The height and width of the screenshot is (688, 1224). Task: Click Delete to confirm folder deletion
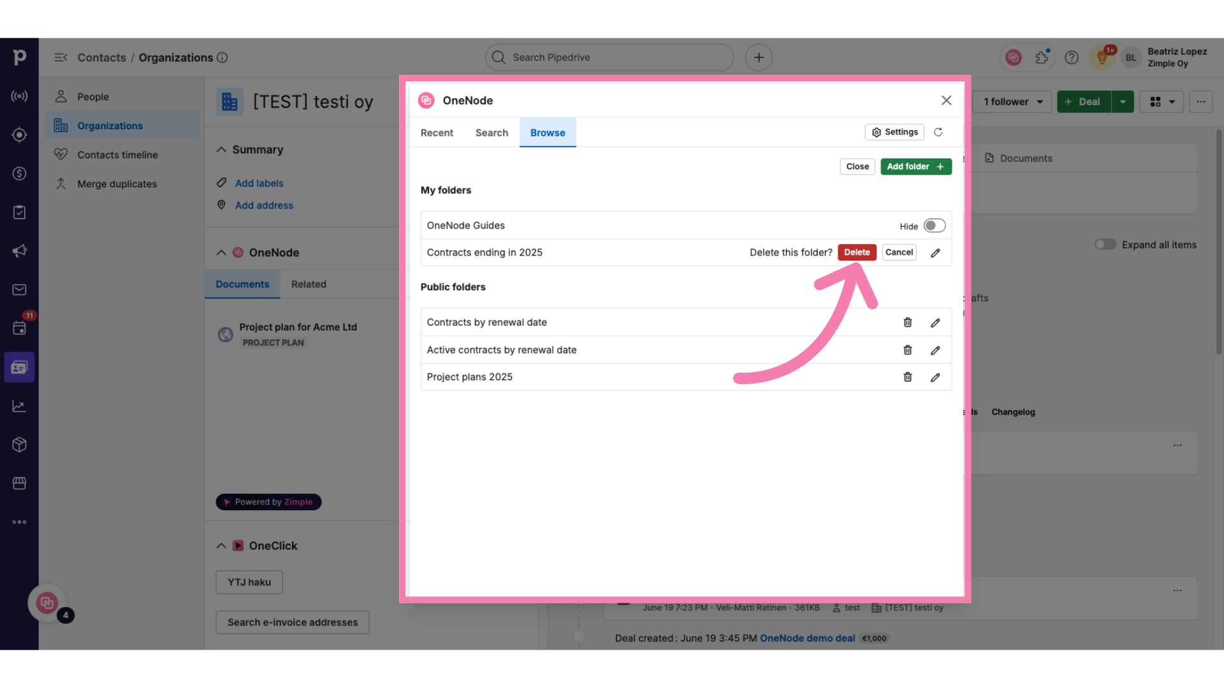[857, 252]
